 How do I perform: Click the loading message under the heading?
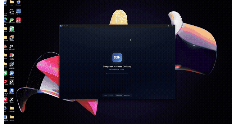click(117, 70)
